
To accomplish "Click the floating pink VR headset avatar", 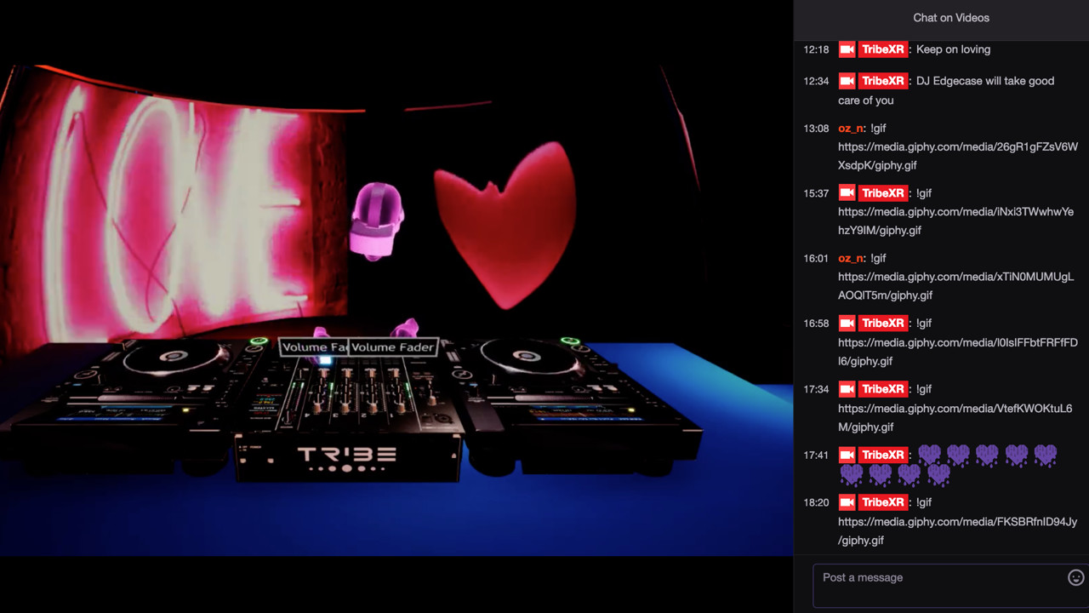I will 376,220.
